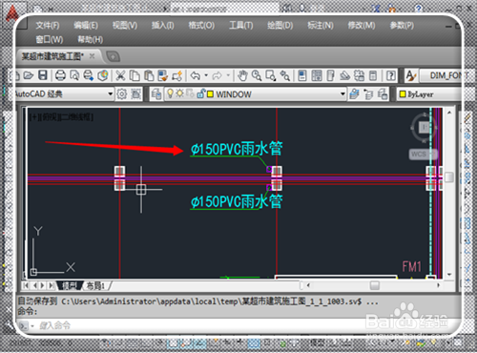Click the Publish icon
Screen dimensions: 477x353
[89, 75]
